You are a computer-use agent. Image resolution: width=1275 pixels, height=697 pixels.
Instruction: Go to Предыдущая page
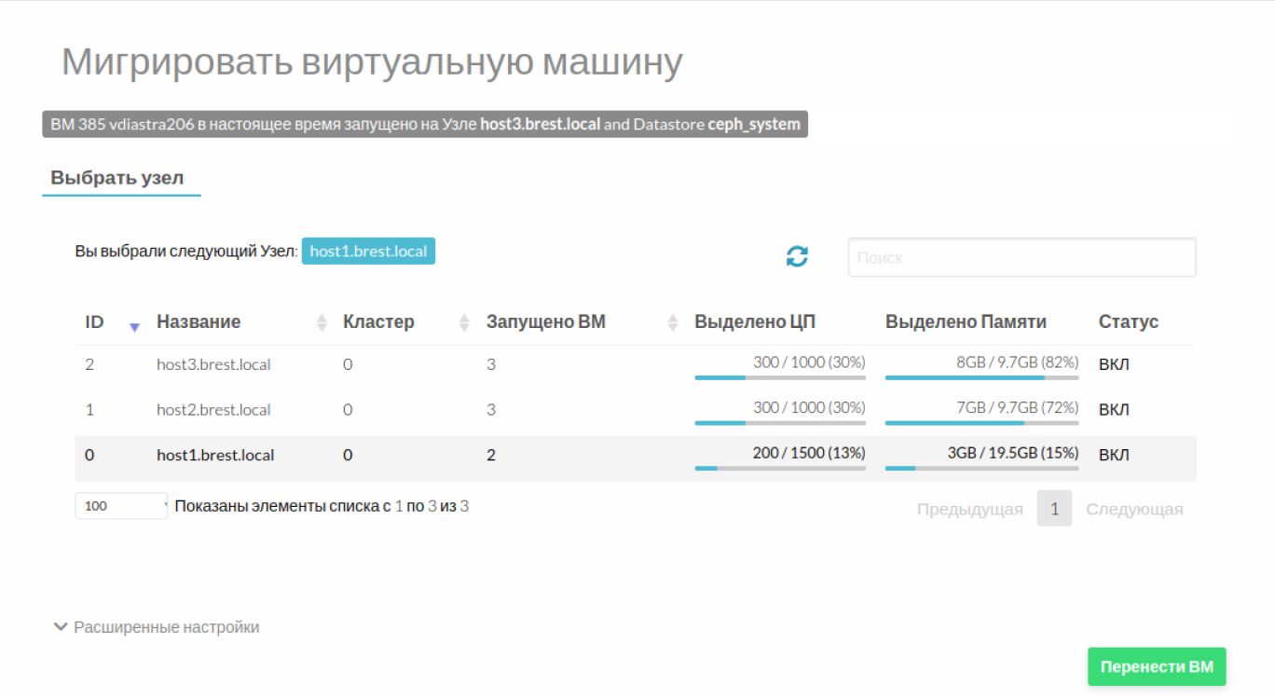pos(969,509)
